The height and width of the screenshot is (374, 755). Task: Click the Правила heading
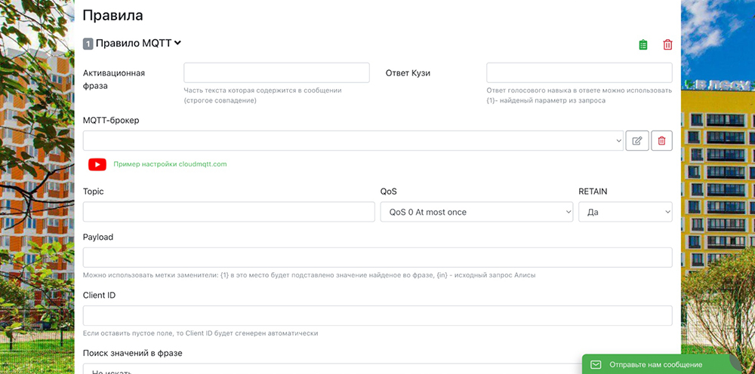pyautogui.click(x=112, y=15)
